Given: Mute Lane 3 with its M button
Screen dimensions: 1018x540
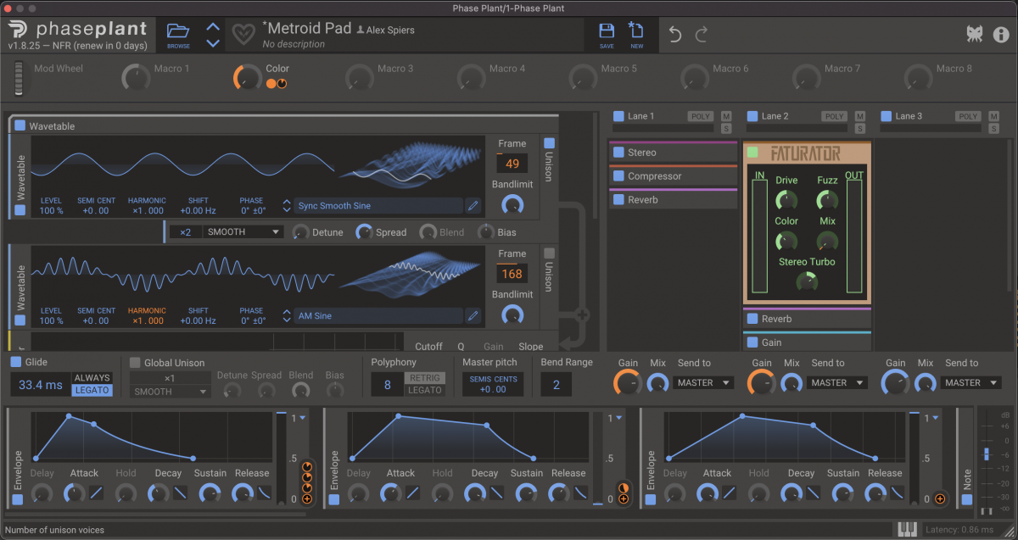Looking at the screenshot, I should tap(994, 116).
